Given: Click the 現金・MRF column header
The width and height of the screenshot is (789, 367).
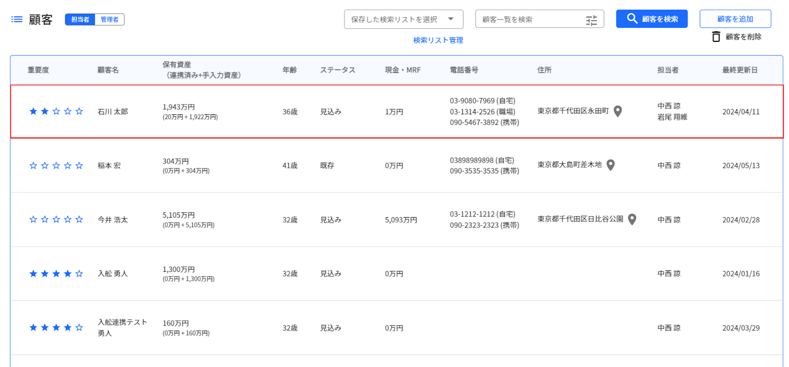Looking at the screenshot, I should [x=403, y=70].
